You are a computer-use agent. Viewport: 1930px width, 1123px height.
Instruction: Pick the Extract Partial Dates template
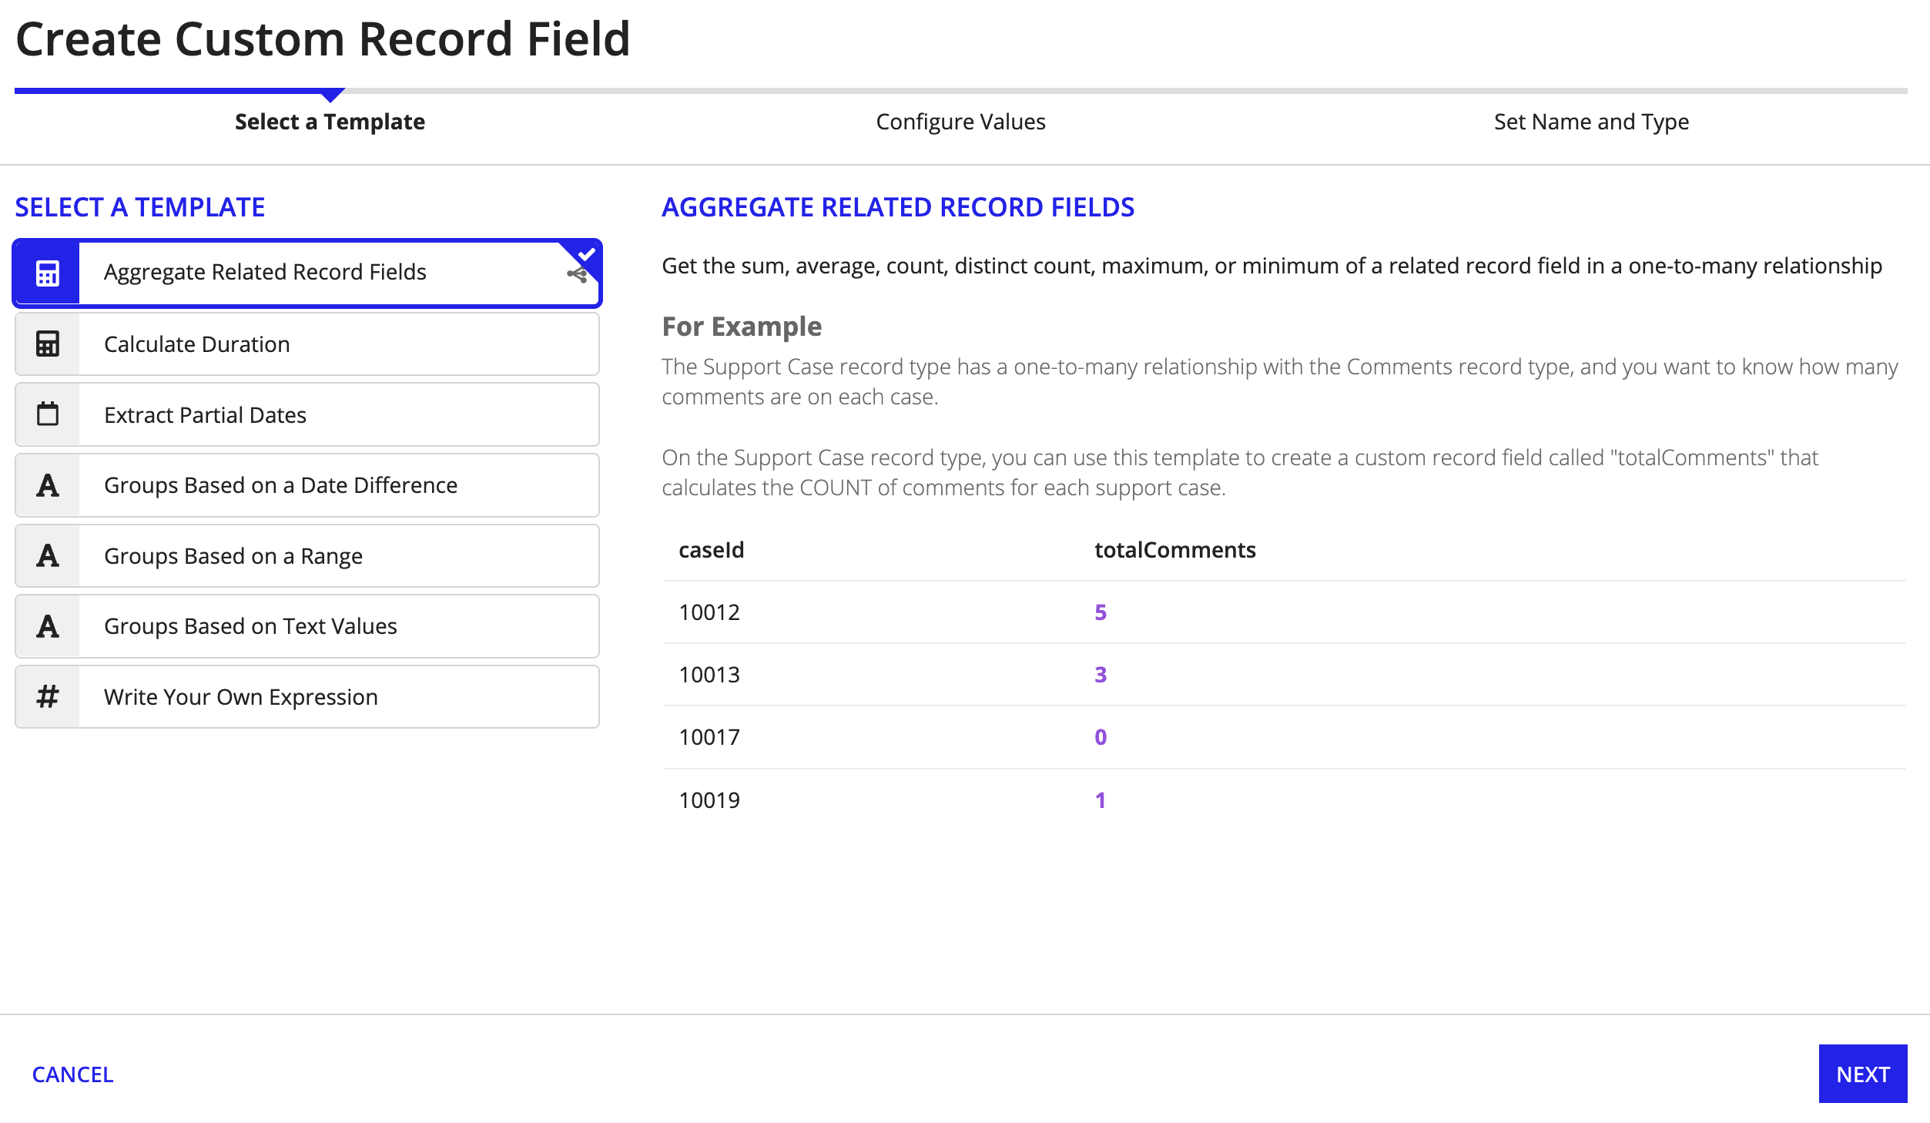307,414
